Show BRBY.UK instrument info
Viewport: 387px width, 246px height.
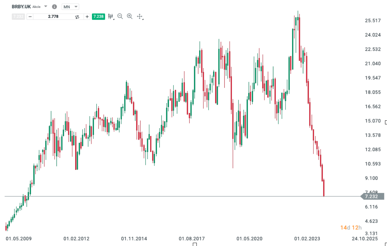point(55,7)
